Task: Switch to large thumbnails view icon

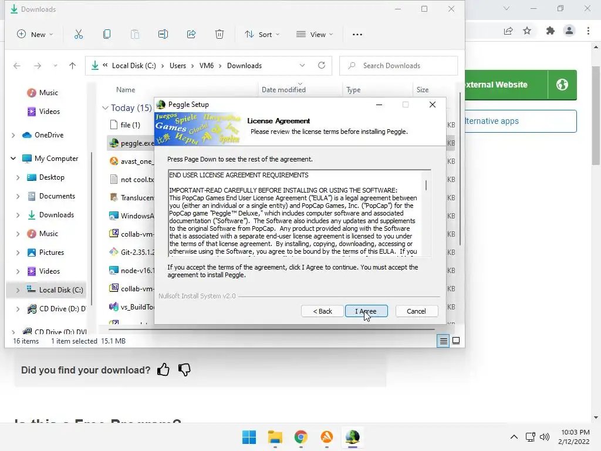Action: pyautogui.click(x=456, y=341)
